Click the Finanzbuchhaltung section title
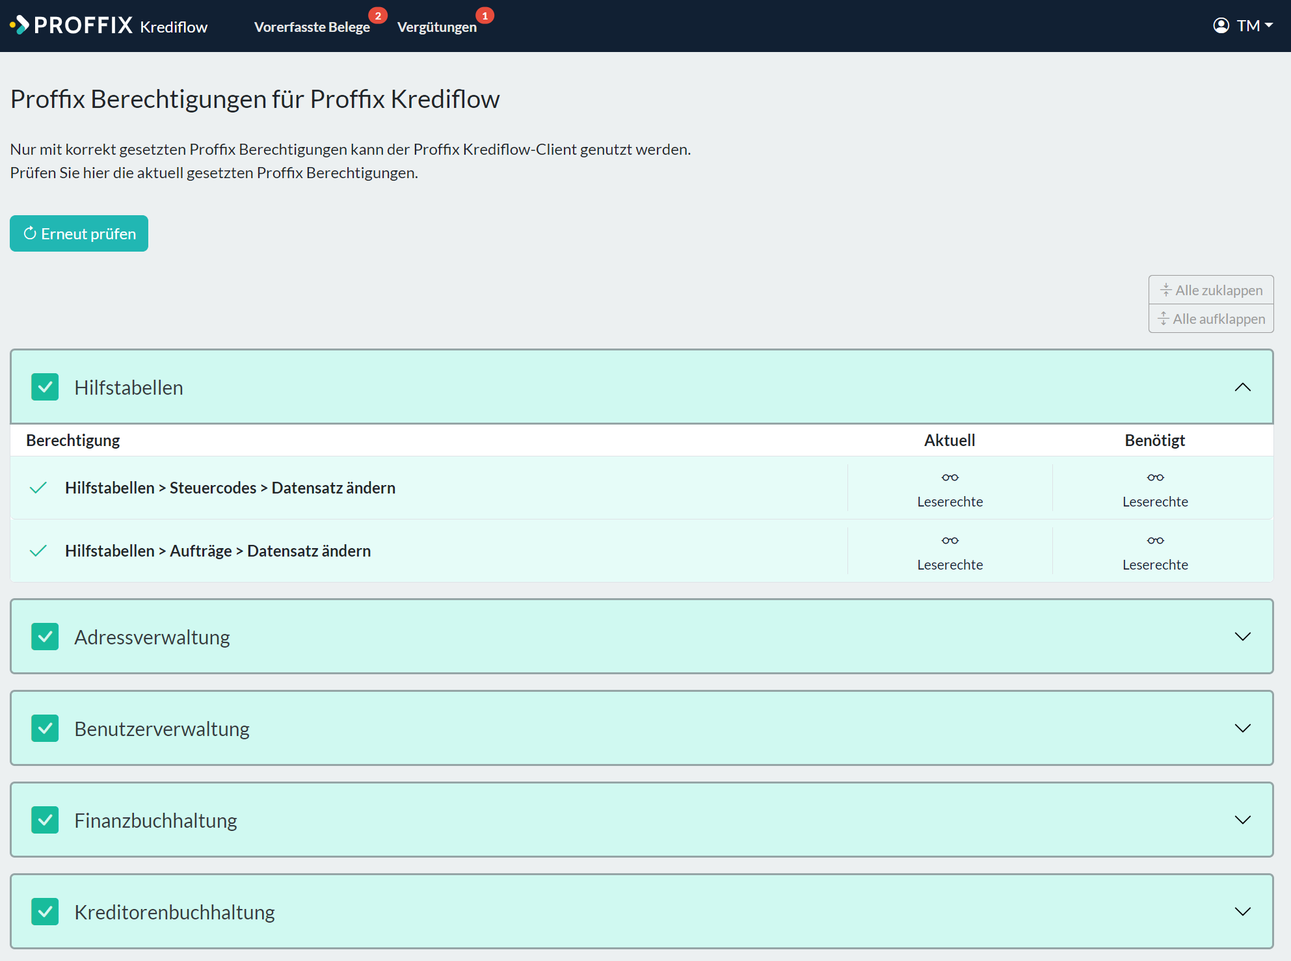This screenshot has height=961, width=1291. [155, 821]
